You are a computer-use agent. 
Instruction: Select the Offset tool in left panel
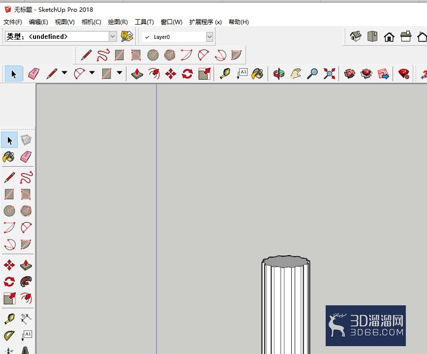point(26,298)
